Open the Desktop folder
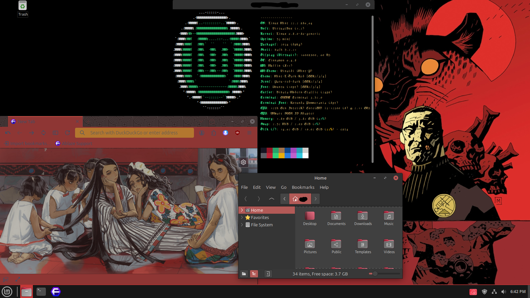The image size is (530, 298). pos(310,218)
